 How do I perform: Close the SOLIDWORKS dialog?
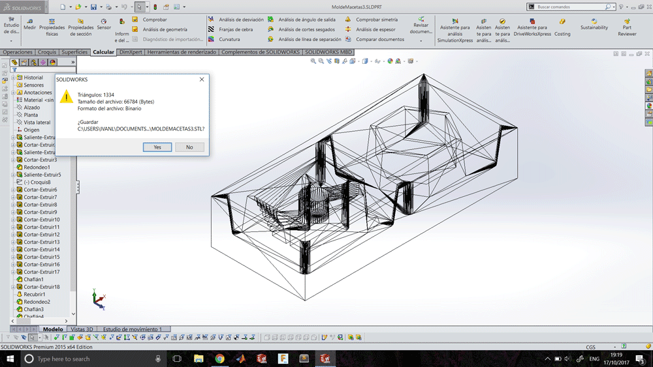(x=202, y=80)
